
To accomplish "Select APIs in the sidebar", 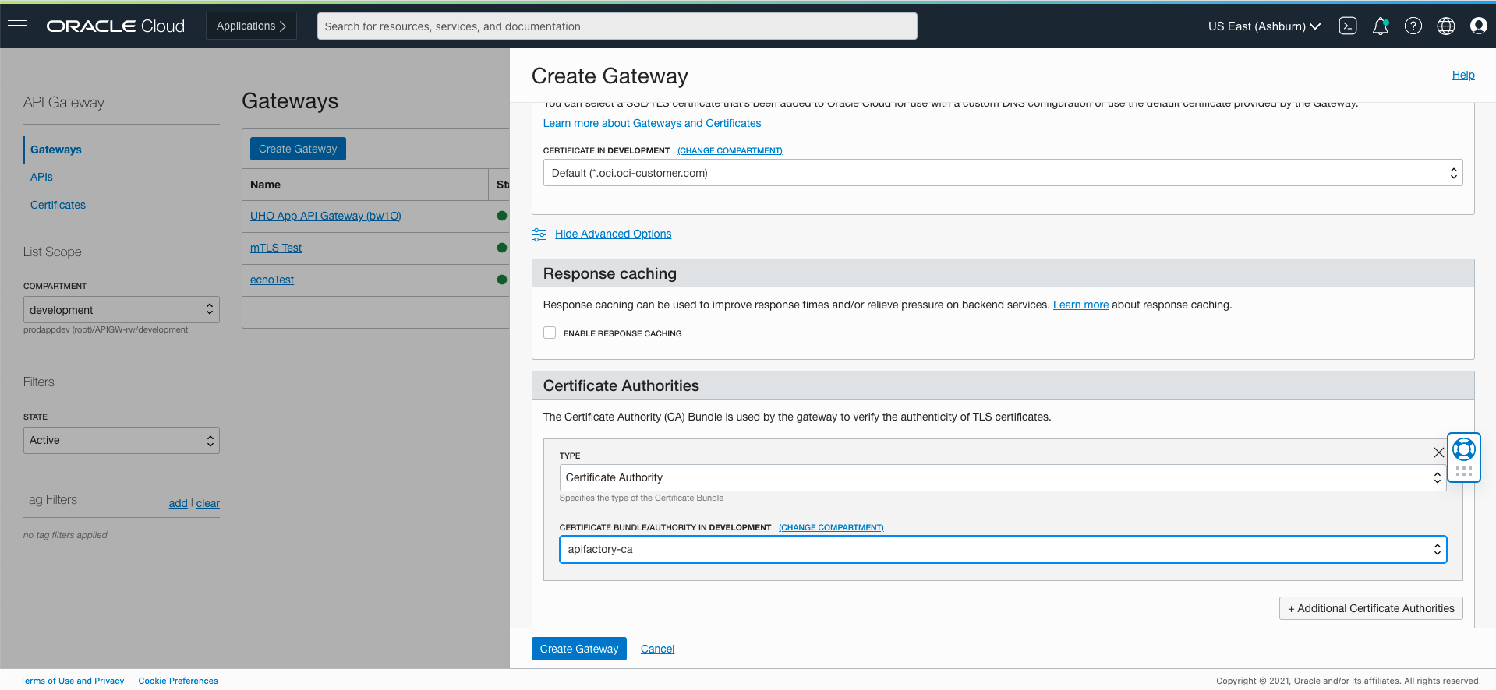I will pyautogui.click(x=41, y=177).
